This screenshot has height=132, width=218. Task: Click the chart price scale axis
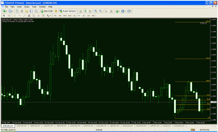tap(214, 69)
